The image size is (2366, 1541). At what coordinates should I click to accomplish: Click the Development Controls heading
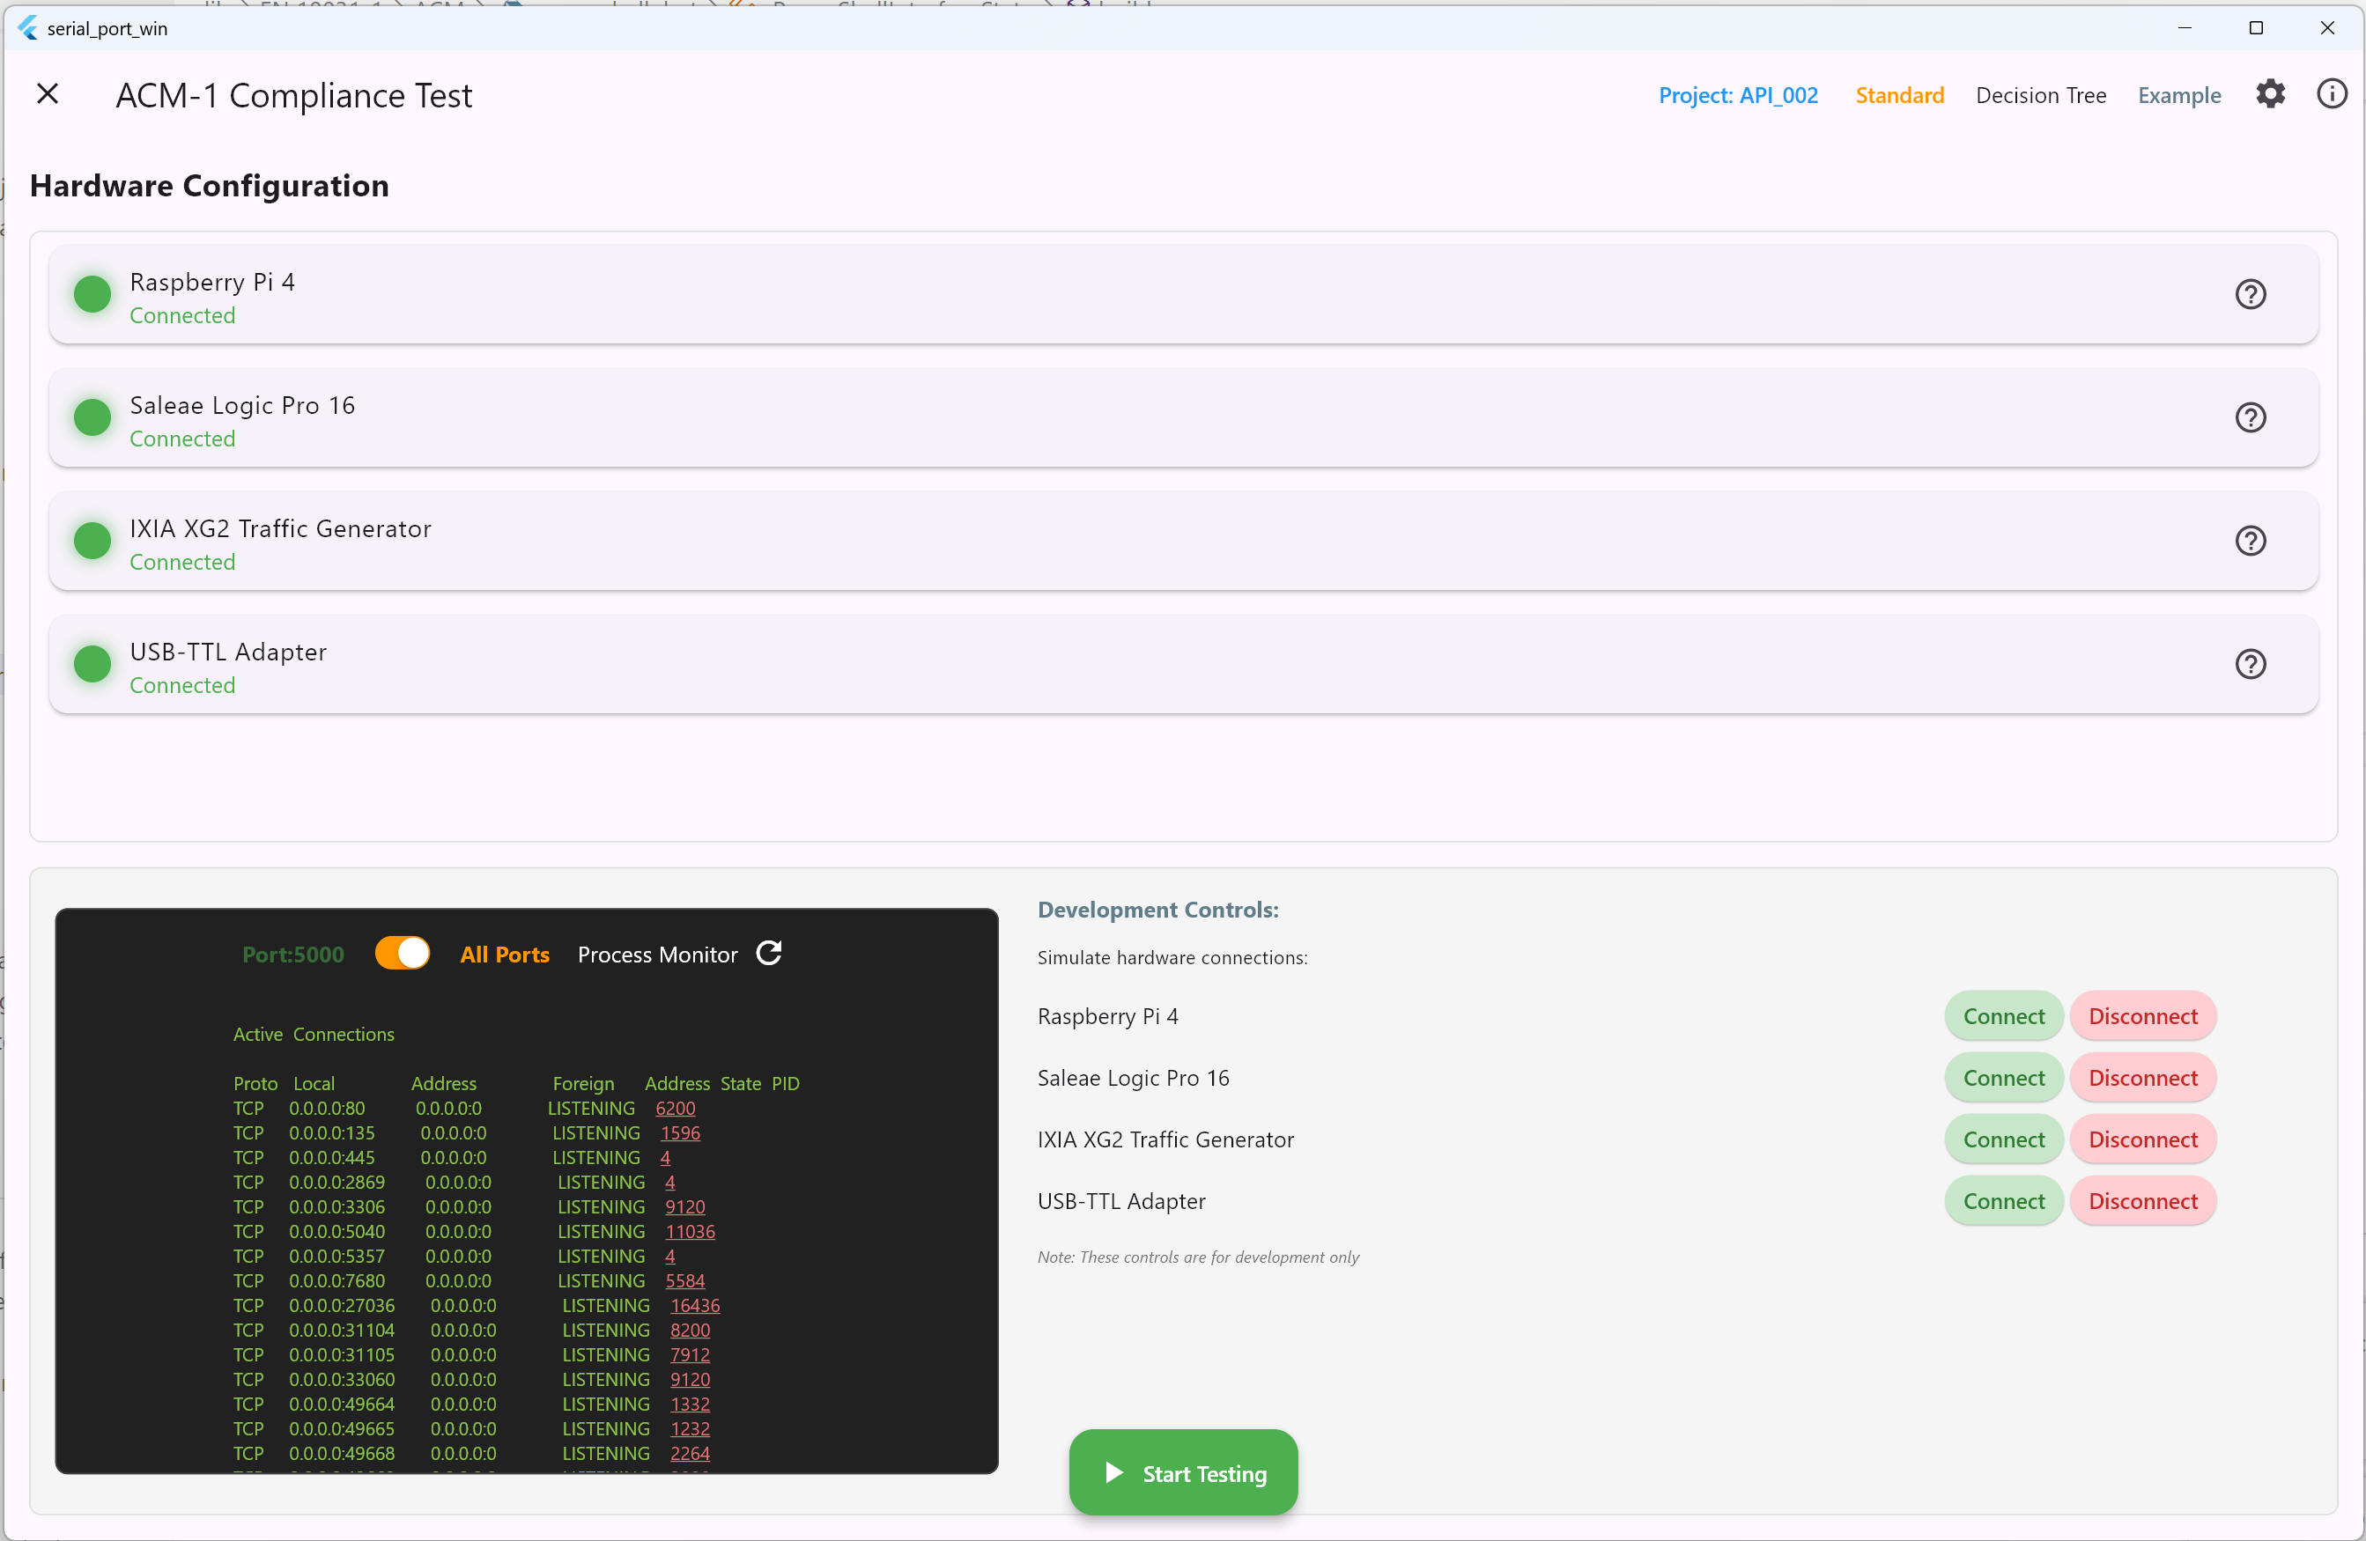(1158, 909)
